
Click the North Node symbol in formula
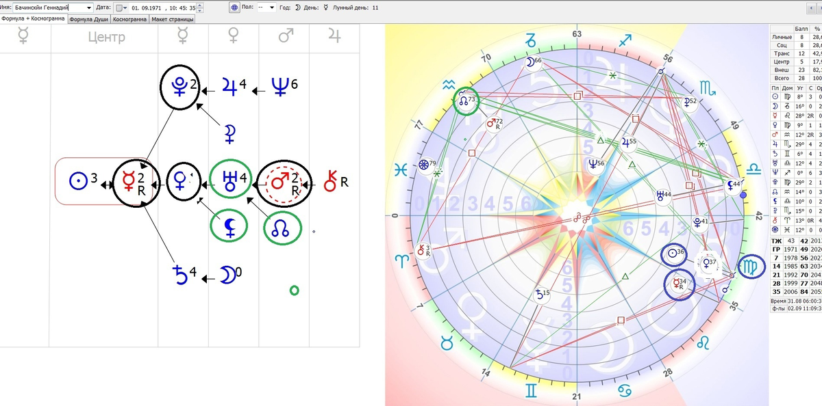point(282,226)
